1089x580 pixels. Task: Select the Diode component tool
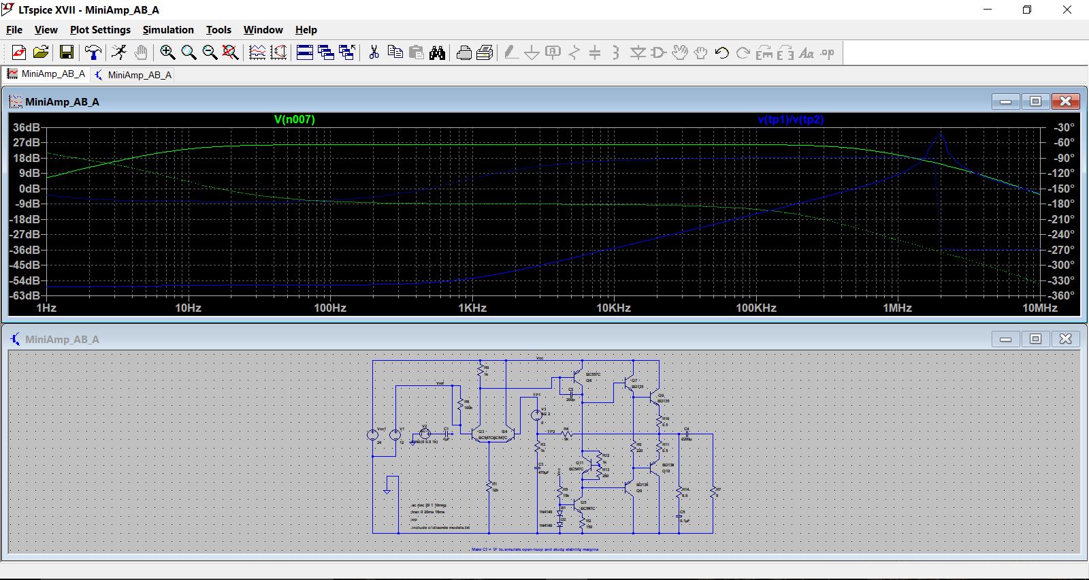pos(638,52)
